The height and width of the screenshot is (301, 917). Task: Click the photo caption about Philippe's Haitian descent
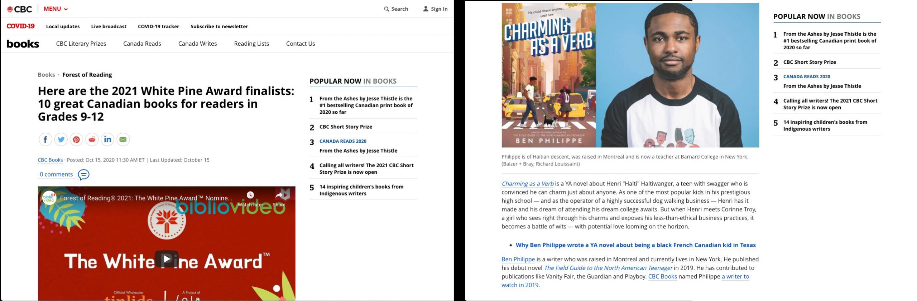[625, 160]
